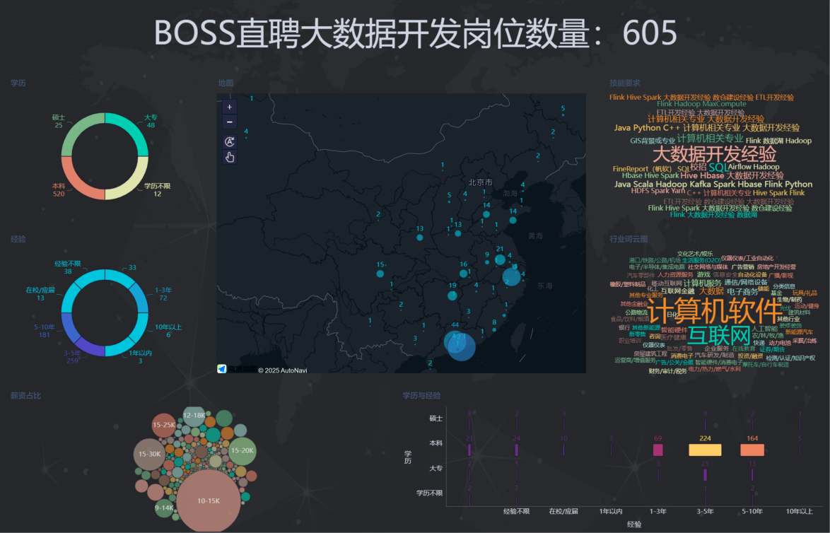This screenshot has width=830, height=533.
Task: Click the large SQL word in skills cloud
Action: pos(718,168)
